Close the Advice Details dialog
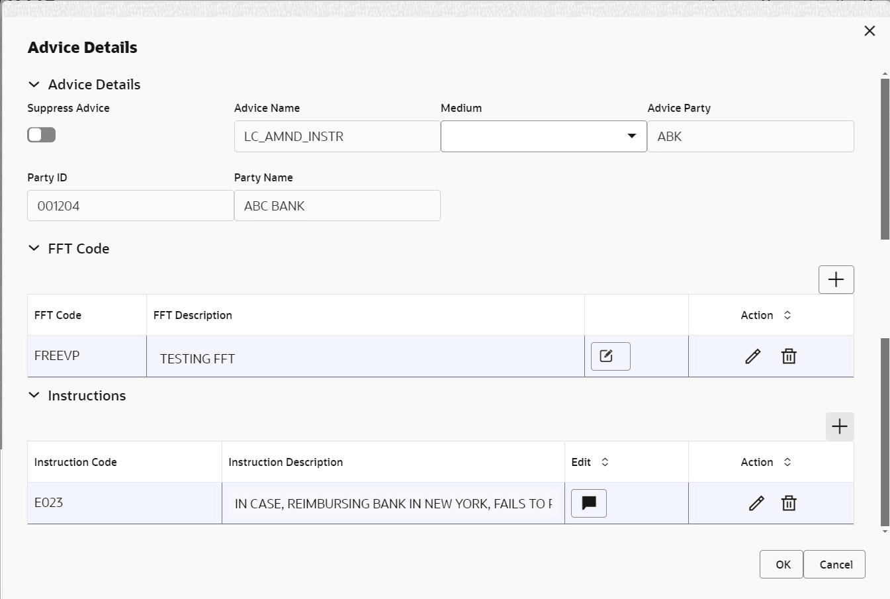 click(869, 30)
